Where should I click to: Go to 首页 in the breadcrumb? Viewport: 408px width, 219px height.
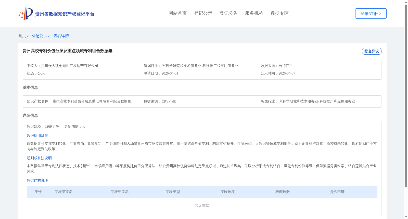(x=22, y=36)
